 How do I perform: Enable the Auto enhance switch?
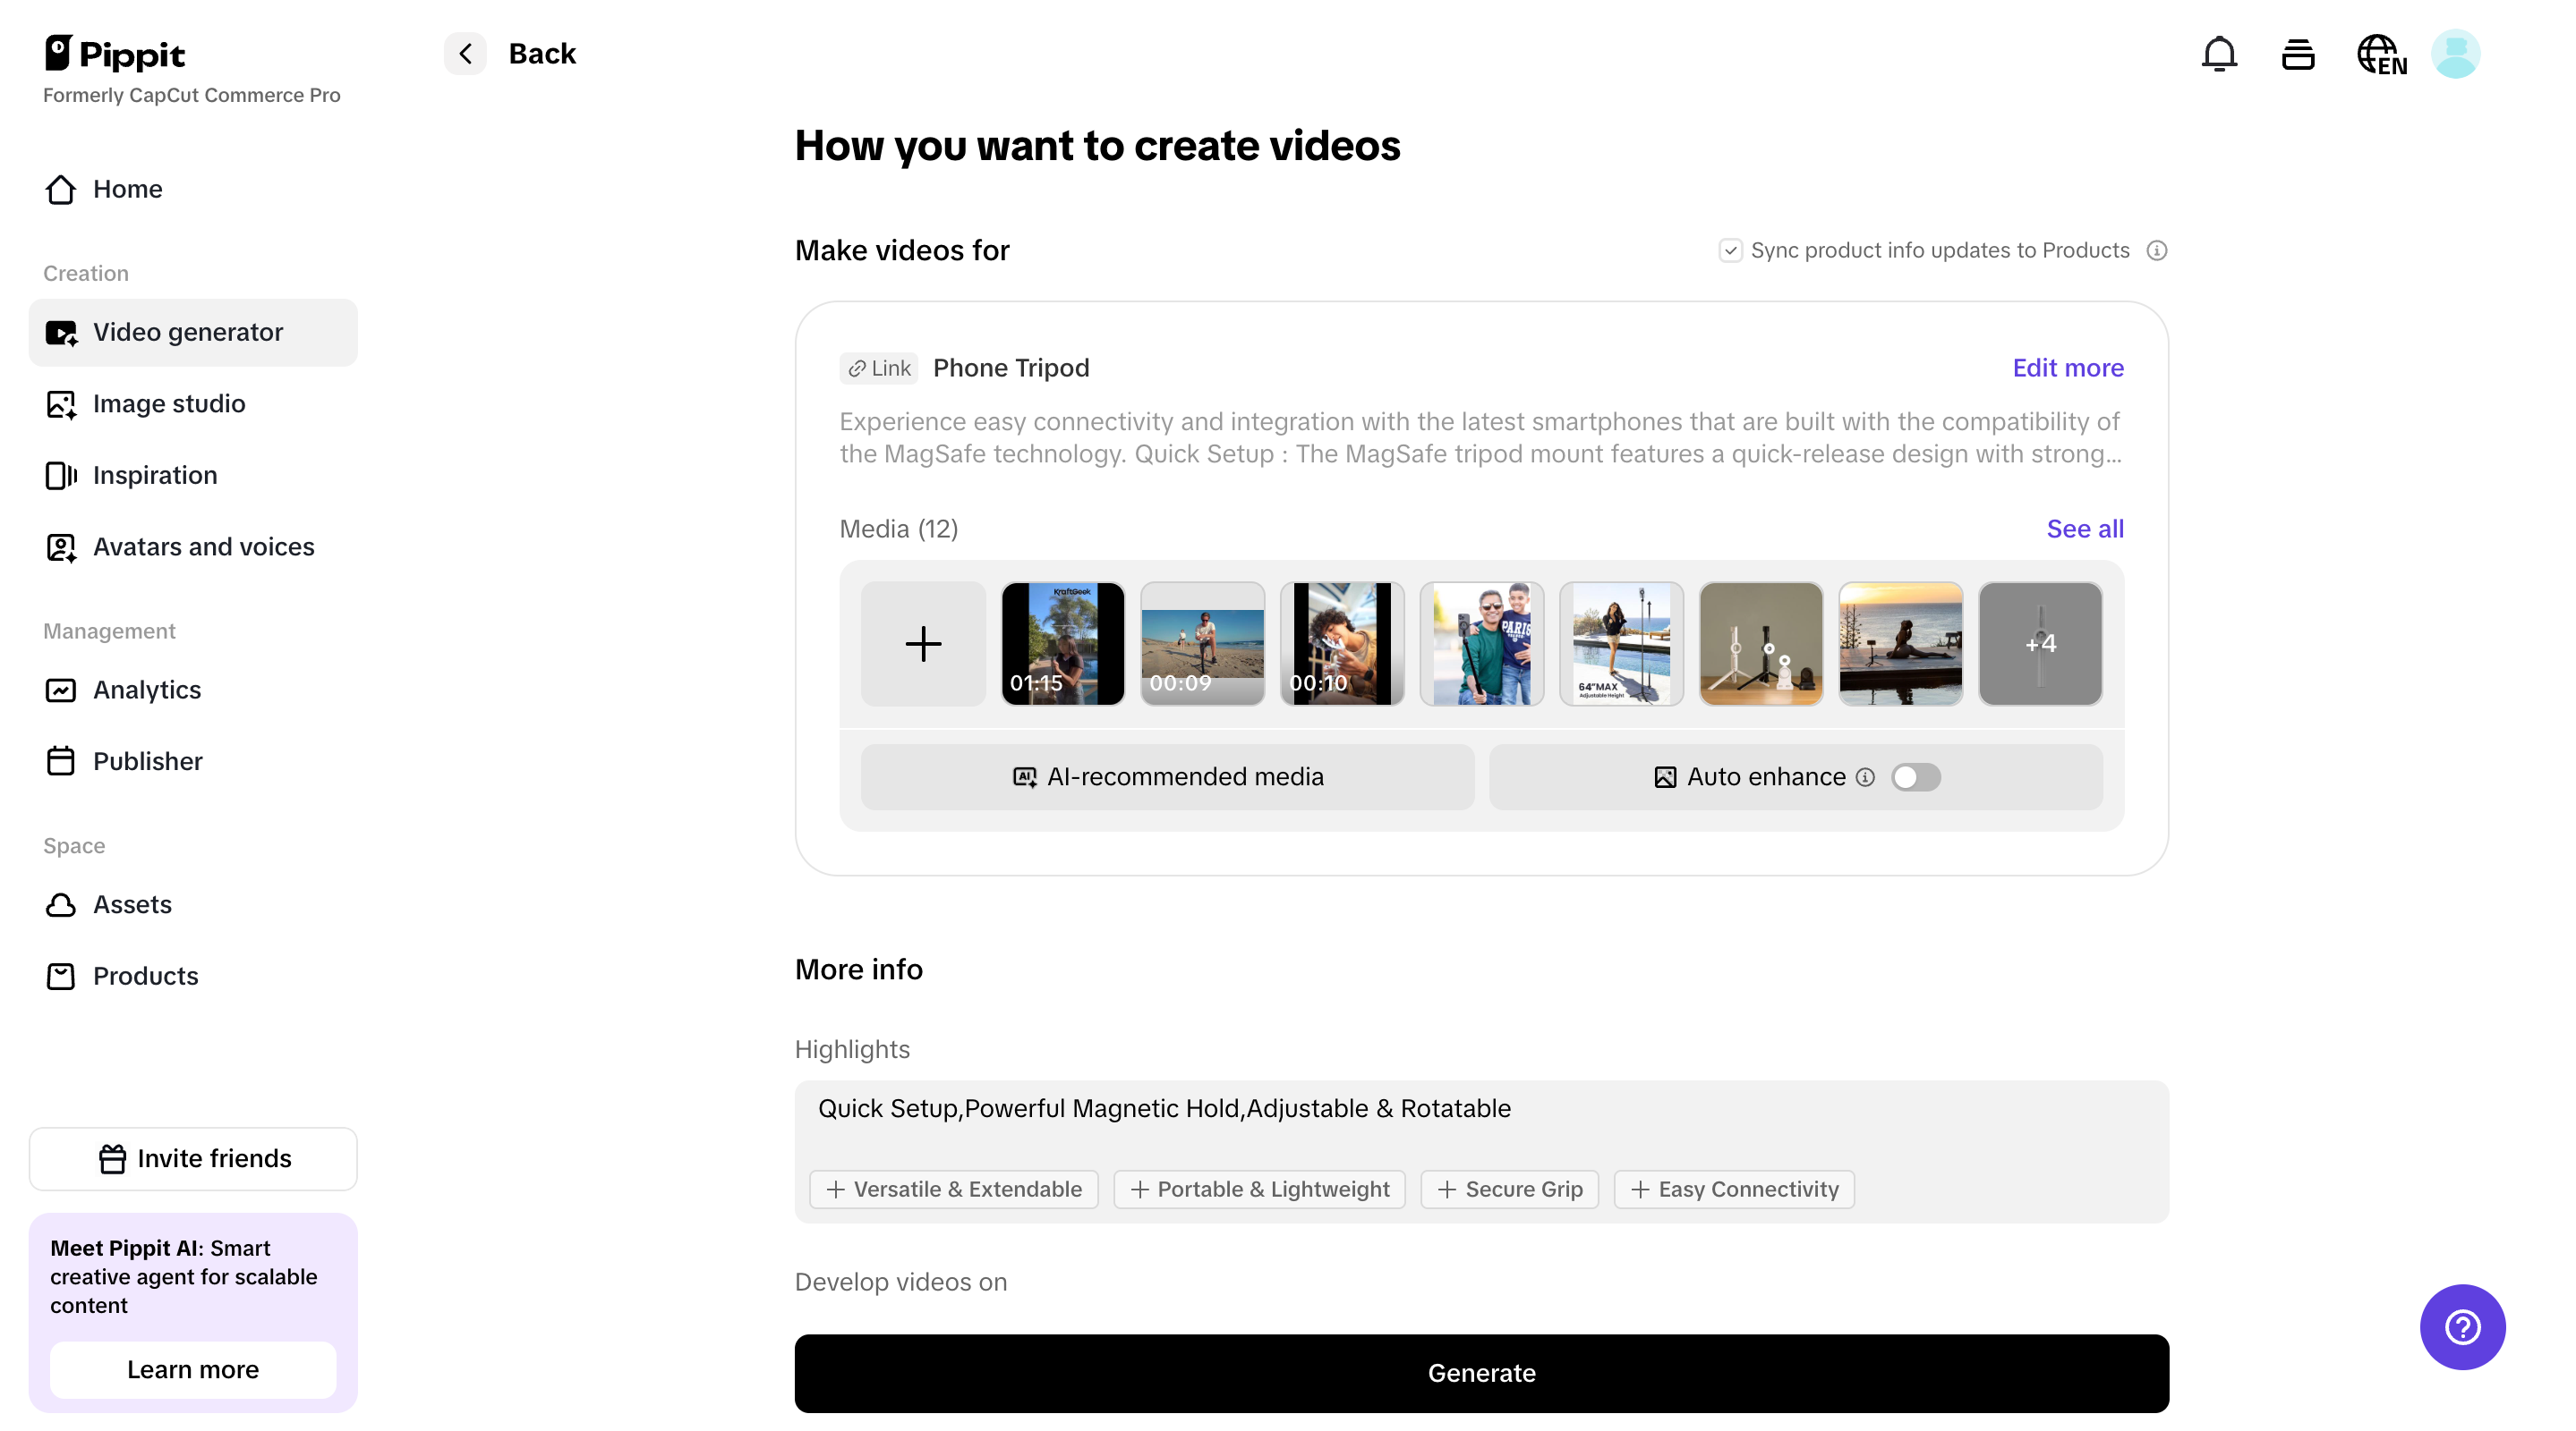point(1915,776)
